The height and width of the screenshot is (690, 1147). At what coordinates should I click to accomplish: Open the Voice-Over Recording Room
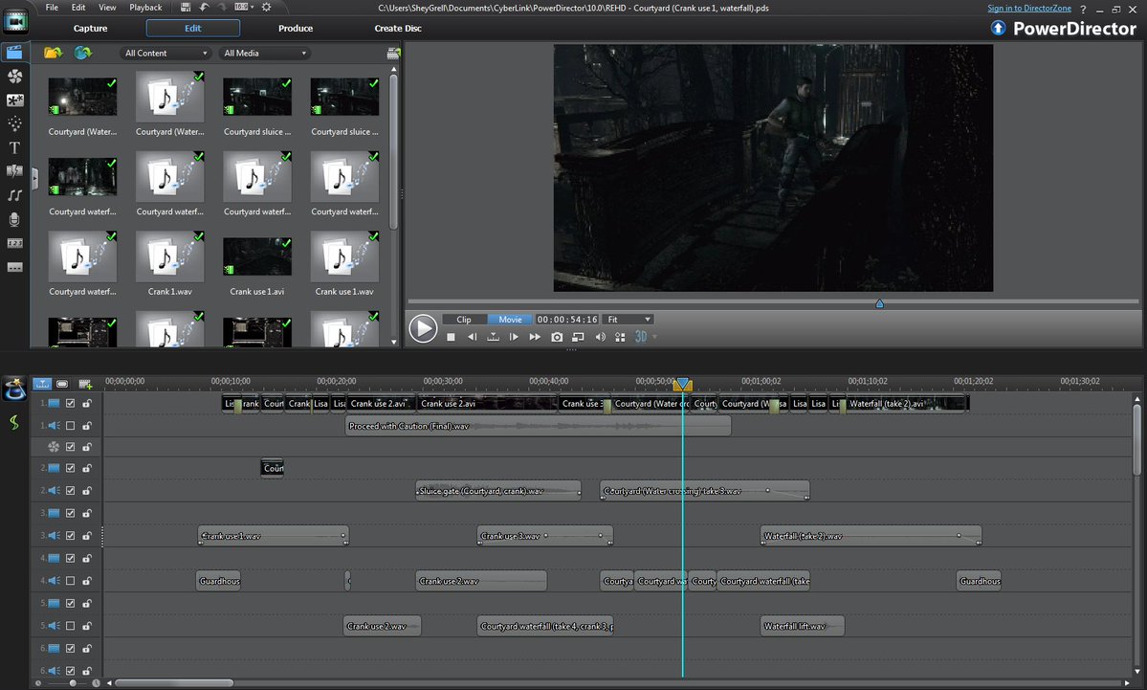(14, 218)
